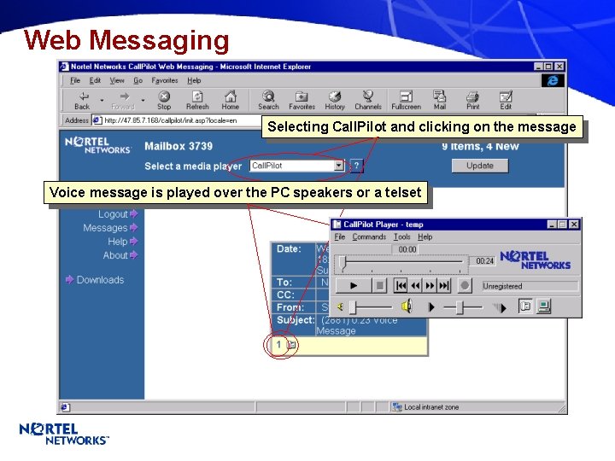615x461 pixels.
Task: Open the Back button history arrow
Action: click(102, 101)
